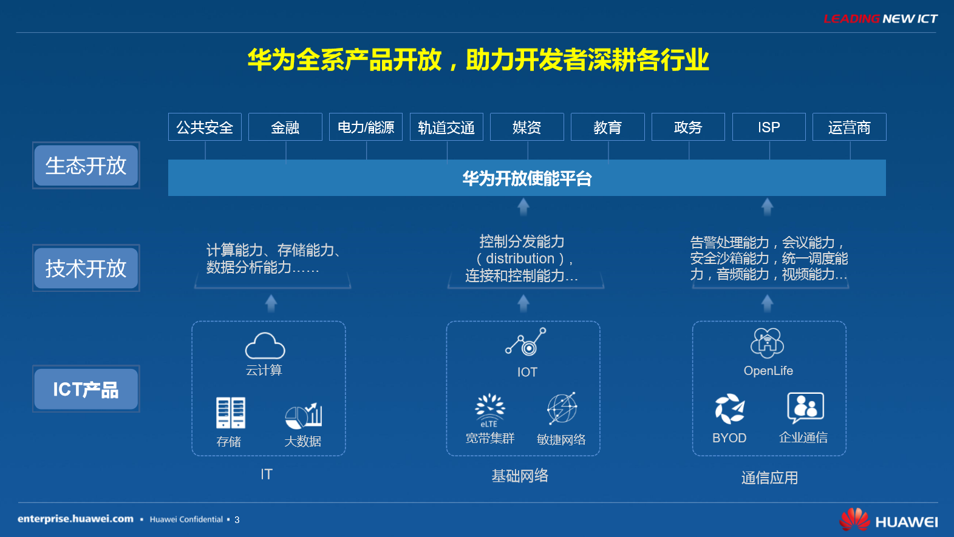Click the storage (存储) server icon
This screenshot has width=954, height=537.
click(231, 413)
